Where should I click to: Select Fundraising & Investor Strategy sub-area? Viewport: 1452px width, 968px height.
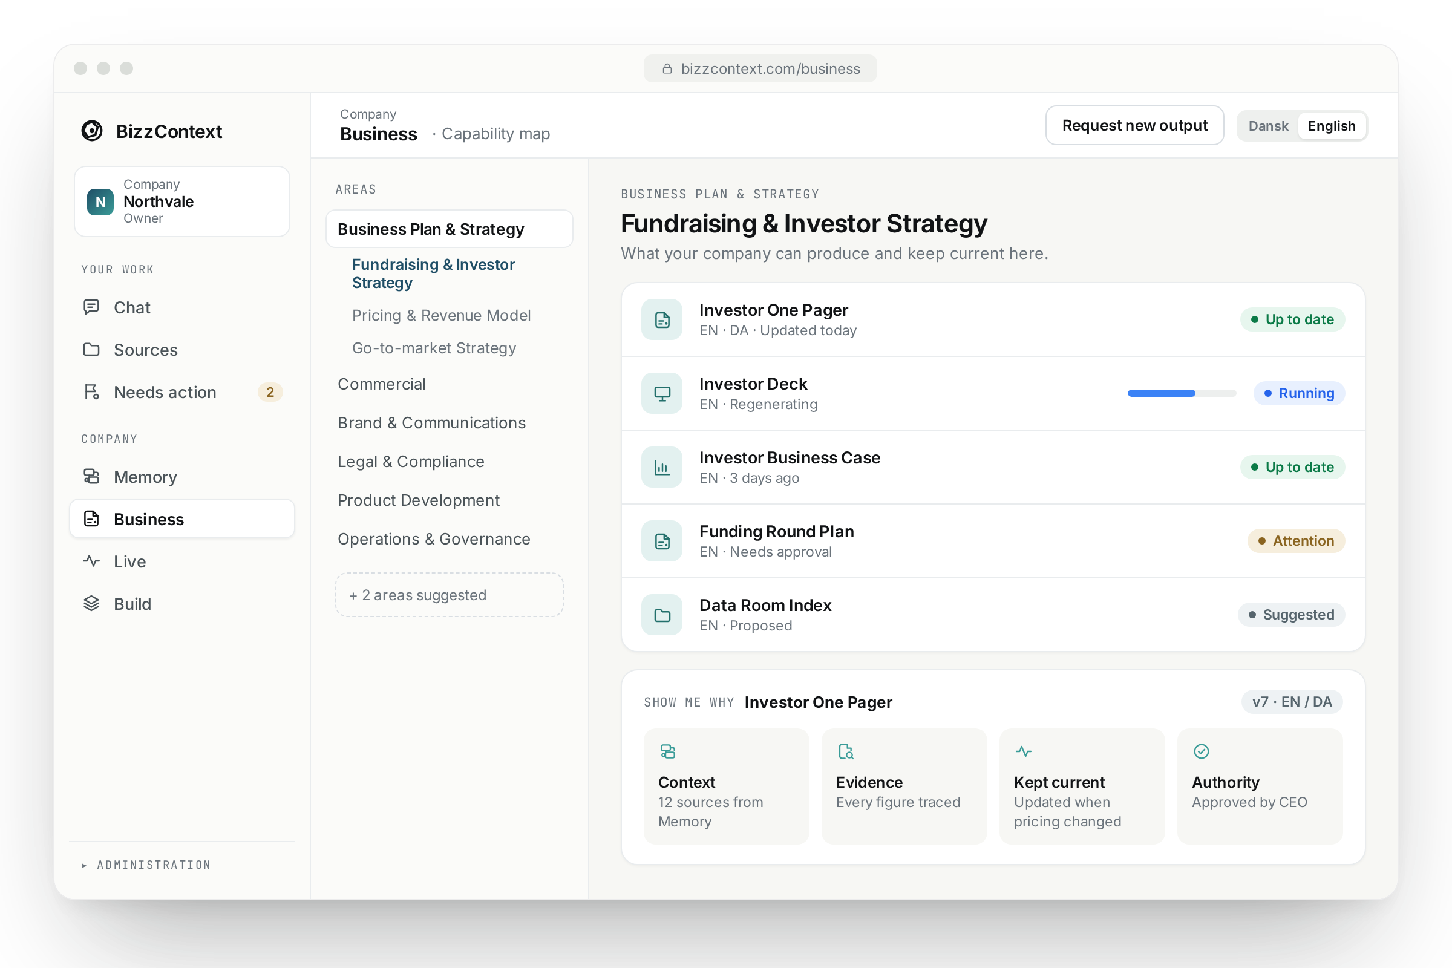tap(433, 273)
